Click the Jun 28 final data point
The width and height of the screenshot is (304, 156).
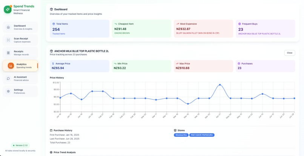294,98
